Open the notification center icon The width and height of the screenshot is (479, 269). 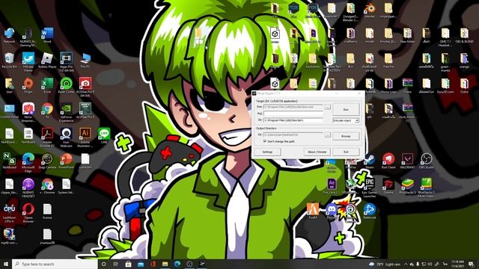click(x=472, y=264)
